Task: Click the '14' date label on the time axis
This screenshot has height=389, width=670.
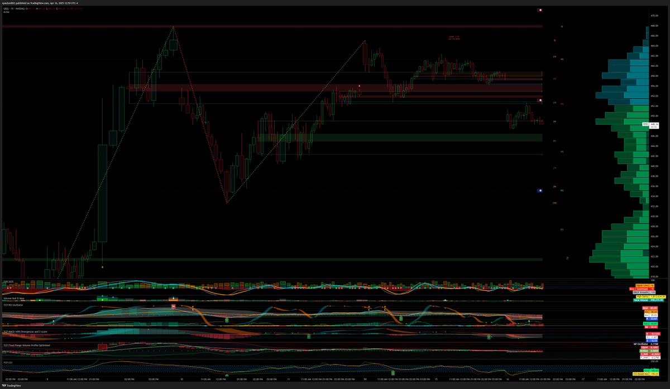Action: [365, 380]
